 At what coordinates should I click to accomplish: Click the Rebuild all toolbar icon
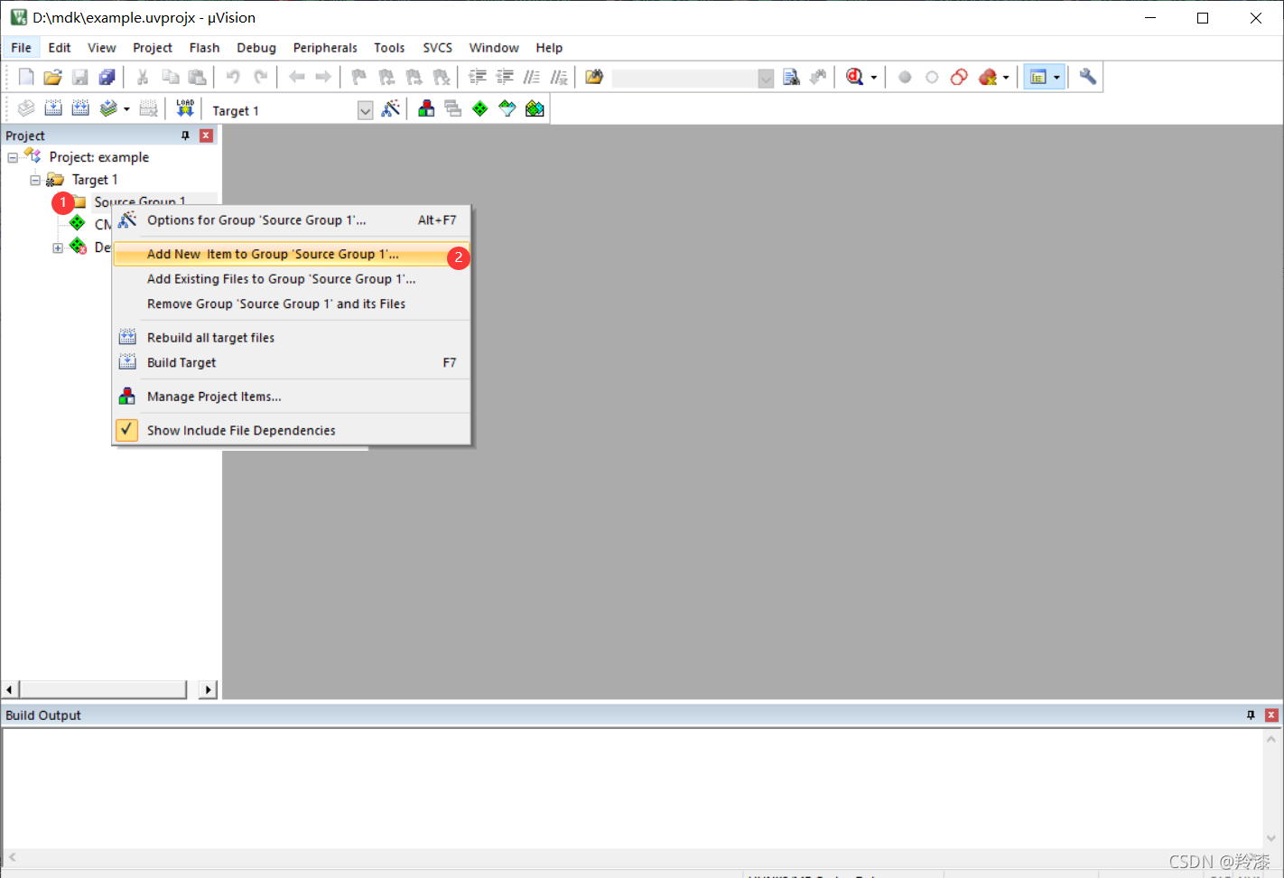(x=80, y=109)
